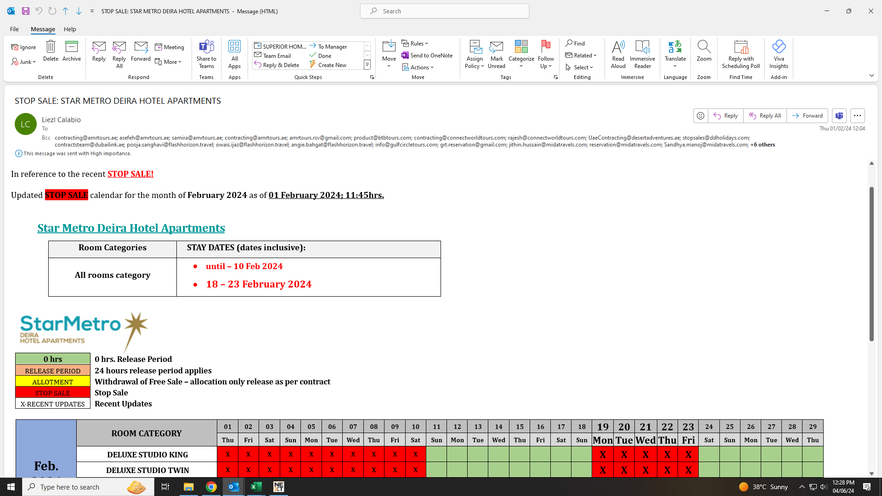
Task: Open Customize Quick Access Toolbar dropdown
Action: (x=92, y=11)
